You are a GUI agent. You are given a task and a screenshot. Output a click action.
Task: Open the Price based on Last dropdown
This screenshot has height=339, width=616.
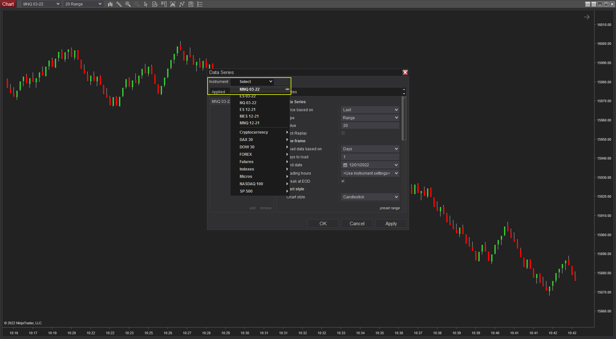click(370, 110)
